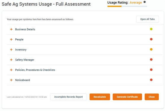Expand the People section plus icon
Screen dimensions: 165x111
tap(11, 39)
